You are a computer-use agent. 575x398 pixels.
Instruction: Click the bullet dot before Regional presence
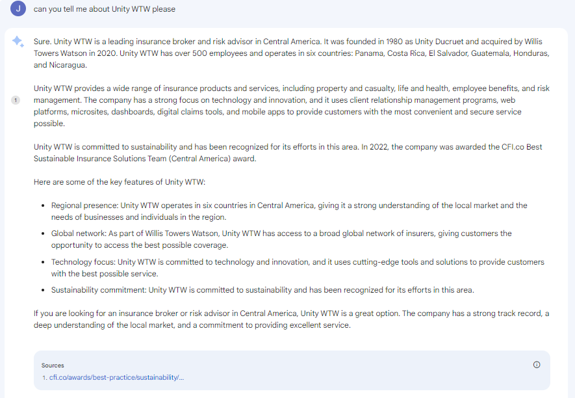click(x=44, y=206)
